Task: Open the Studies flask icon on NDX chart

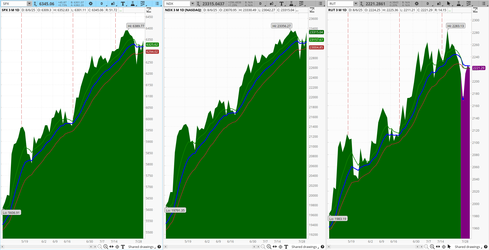Action: click(291, 4)
